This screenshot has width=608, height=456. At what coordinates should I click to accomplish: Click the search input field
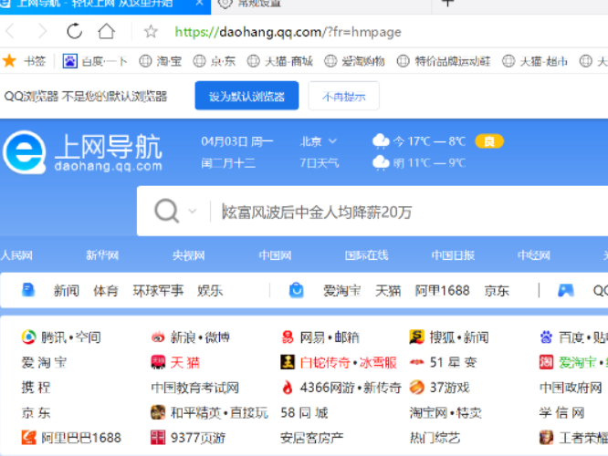(411, 212)
